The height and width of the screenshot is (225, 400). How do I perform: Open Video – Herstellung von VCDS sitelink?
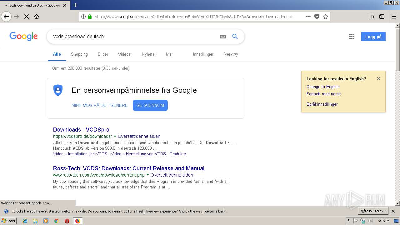(138, 154)
